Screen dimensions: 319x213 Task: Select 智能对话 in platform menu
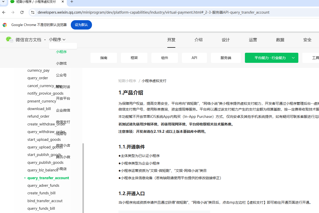tap(63, 87)
